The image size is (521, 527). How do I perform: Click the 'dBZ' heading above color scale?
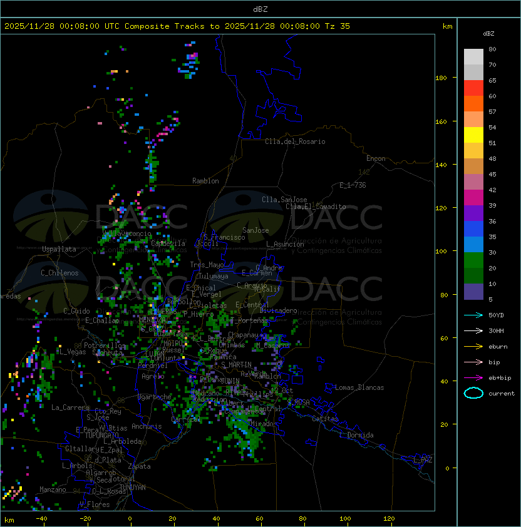coord(488,34)
